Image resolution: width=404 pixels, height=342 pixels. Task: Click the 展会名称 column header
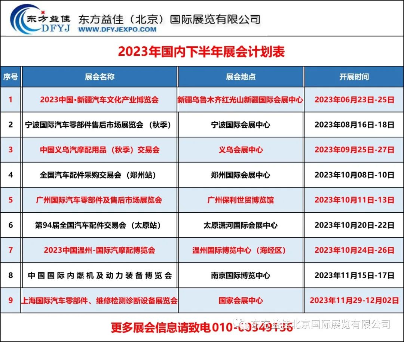click(x=100, y=77)
